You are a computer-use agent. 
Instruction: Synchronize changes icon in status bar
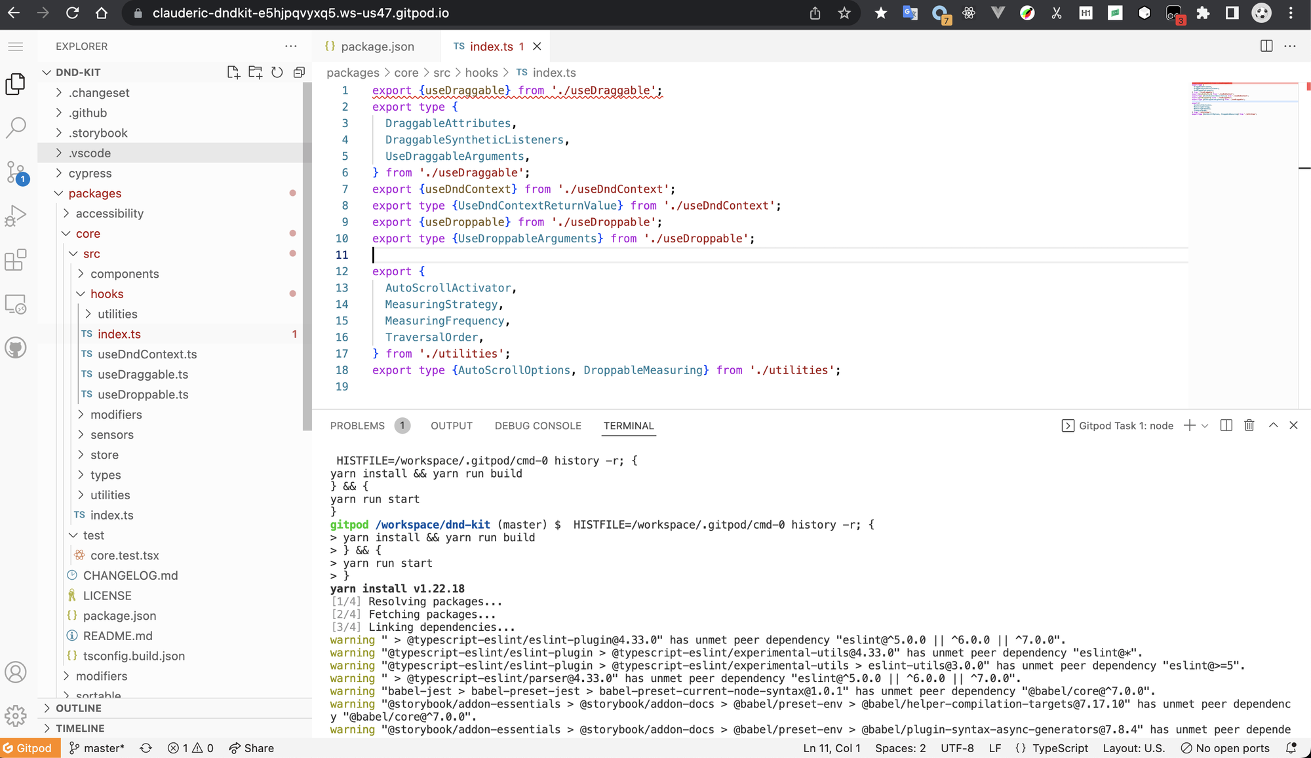[x=146, y=748]
